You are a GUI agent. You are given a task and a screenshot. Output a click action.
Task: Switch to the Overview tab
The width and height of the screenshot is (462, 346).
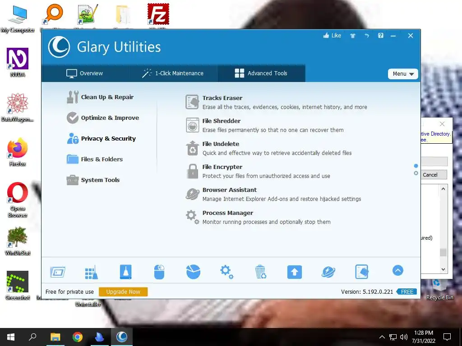point(85,73)
